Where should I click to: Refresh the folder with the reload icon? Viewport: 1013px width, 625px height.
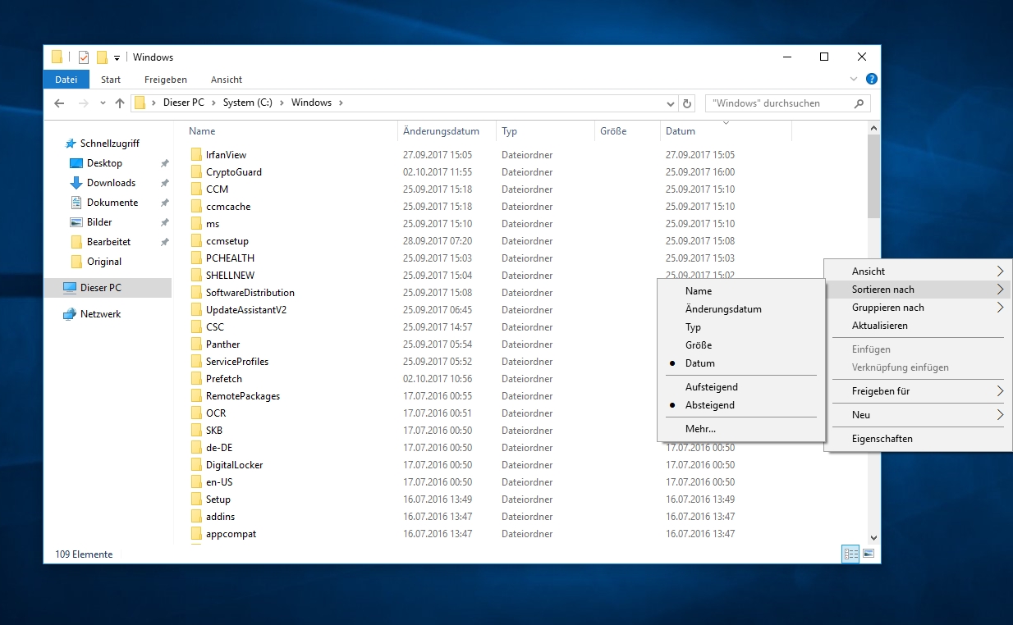[688, 103]
